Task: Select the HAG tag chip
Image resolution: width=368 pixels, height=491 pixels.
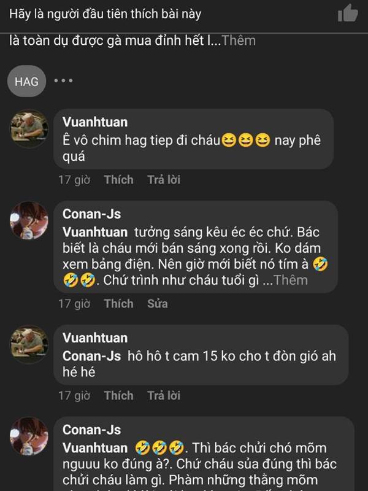Action: [x=26, y=82]
